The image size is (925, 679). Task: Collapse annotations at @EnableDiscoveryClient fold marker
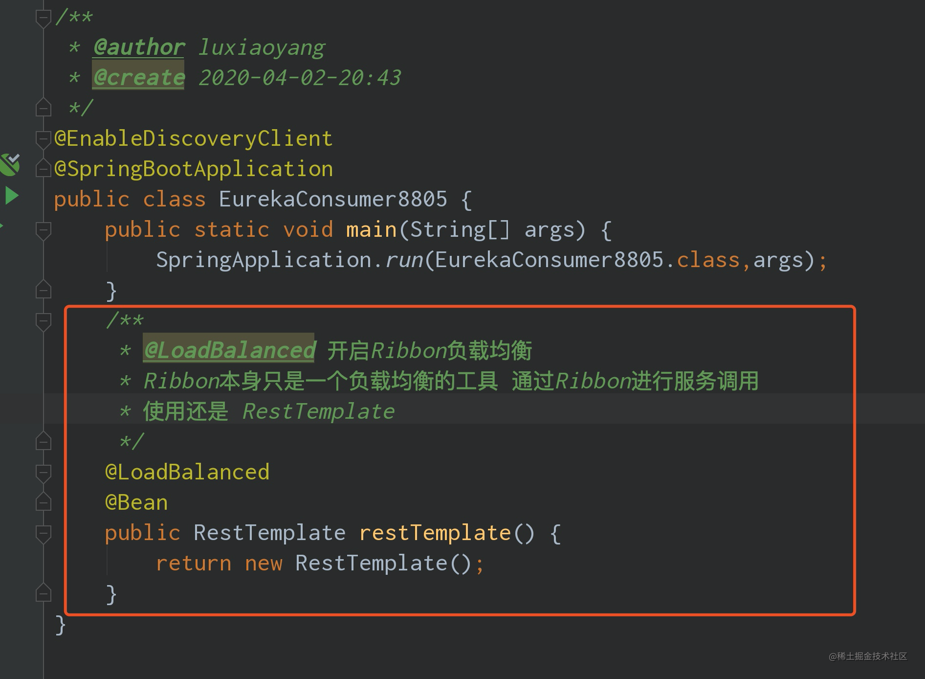(44, 139)
